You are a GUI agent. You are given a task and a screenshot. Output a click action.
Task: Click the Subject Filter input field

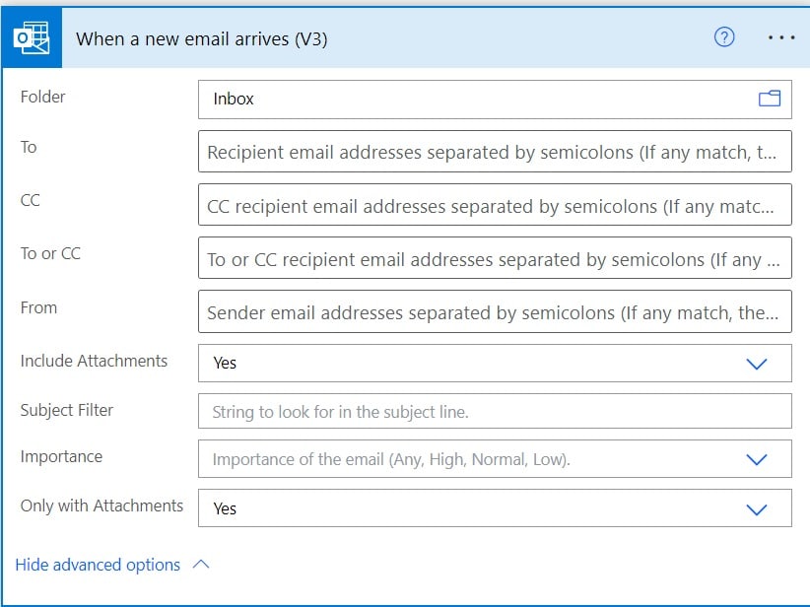coord(495,411)
